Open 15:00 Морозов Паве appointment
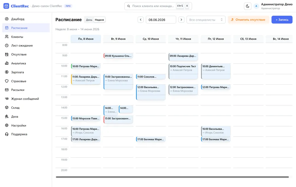This screenshot has width=296, height=187. click(x=86, y=118)
